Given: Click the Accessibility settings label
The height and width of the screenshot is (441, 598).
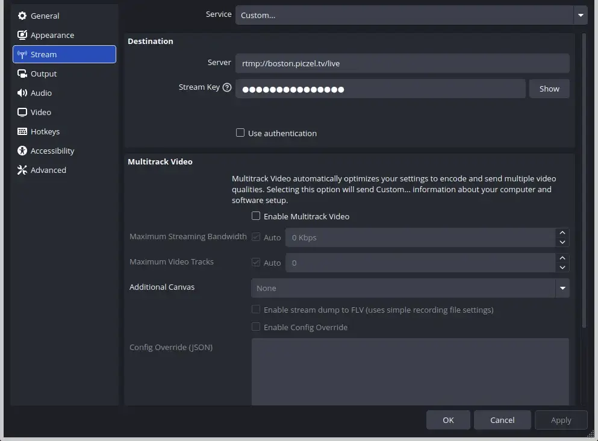Looking at the screenshot, I should 52,151.
